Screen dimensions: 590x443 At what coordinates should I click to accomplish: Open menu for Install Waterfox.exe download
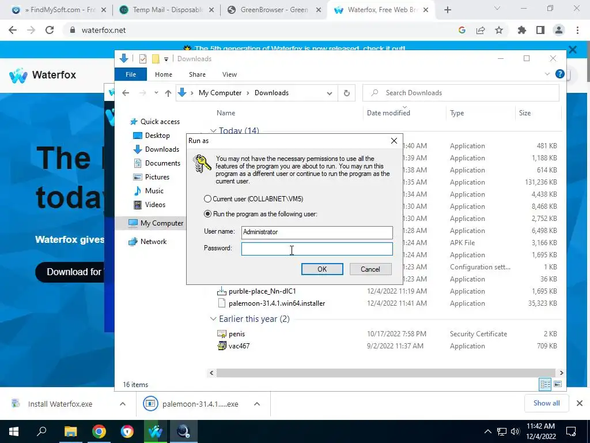tap(123, 404)
